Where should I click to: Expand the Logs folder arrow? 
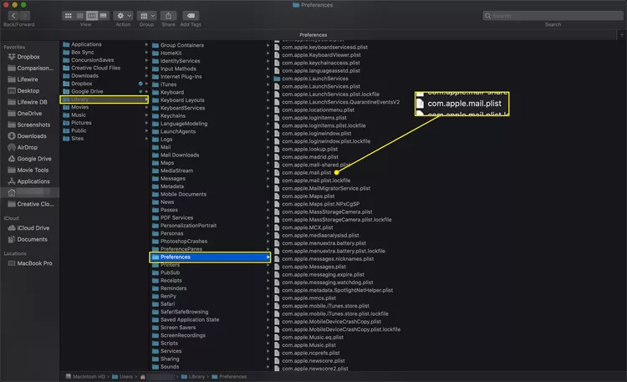[268, 140]
